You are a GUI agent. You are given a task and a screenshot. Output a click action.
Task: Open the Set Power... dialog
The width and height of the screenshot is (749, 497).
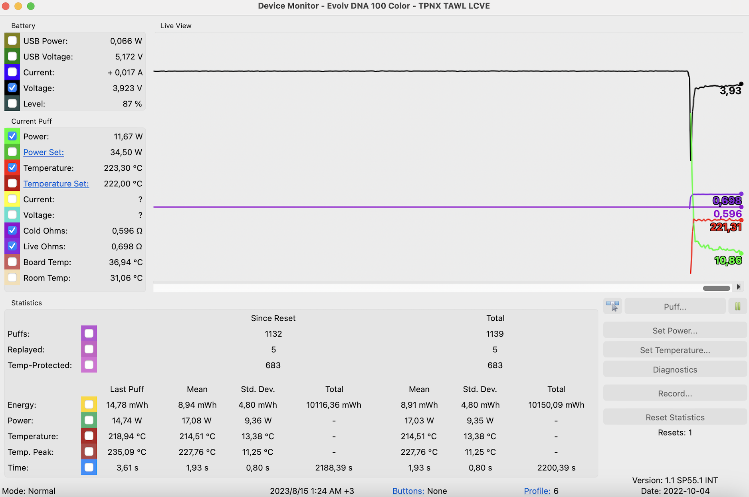(675, 331)
